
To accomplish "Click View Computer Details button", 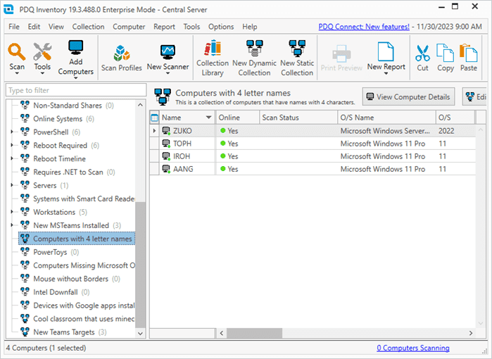I will point(408,96).
